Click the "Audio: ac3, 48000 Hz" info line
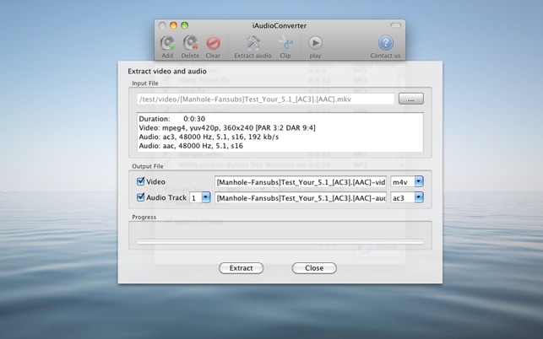Image resolution: width=543 pixels, height=339 pixels. (209, 137)
